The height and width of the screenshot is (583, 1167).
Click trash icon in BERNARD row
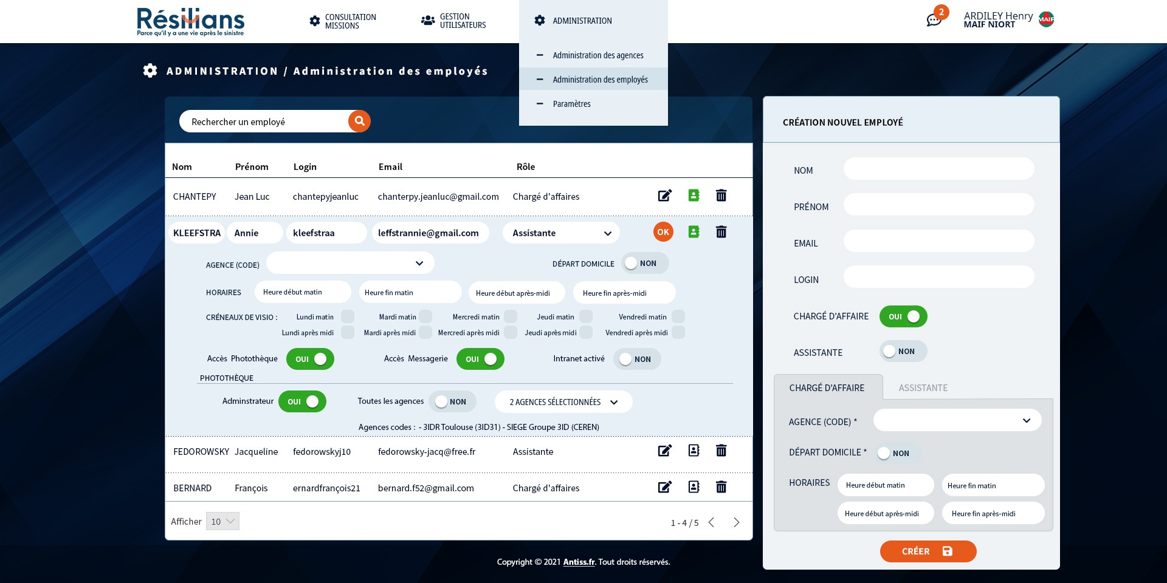pos(721,487)
